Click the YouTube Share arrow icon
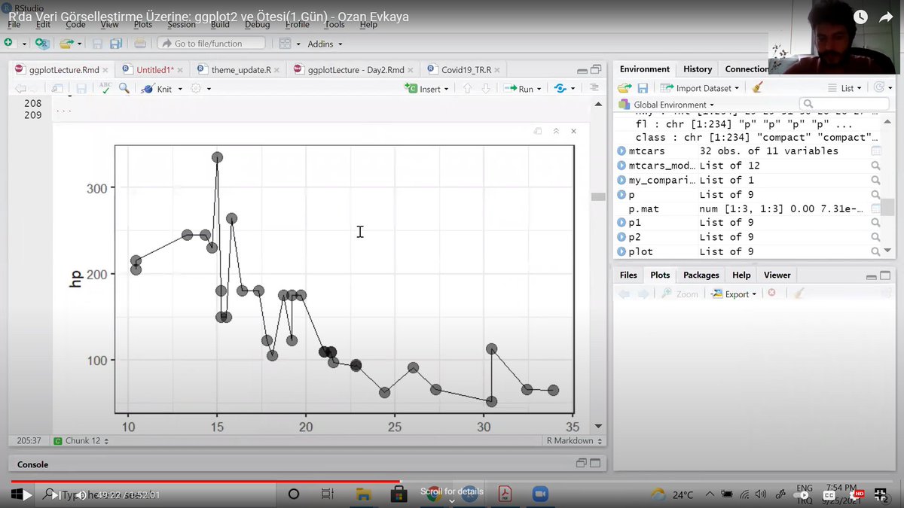The height and width of the screenshot is (508, 904). pyautogui.click(x=886, y=16)
